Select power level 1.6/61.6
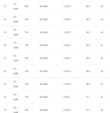Image resolution: width=110 pixels, height=113 pixels. coord(67,71)
